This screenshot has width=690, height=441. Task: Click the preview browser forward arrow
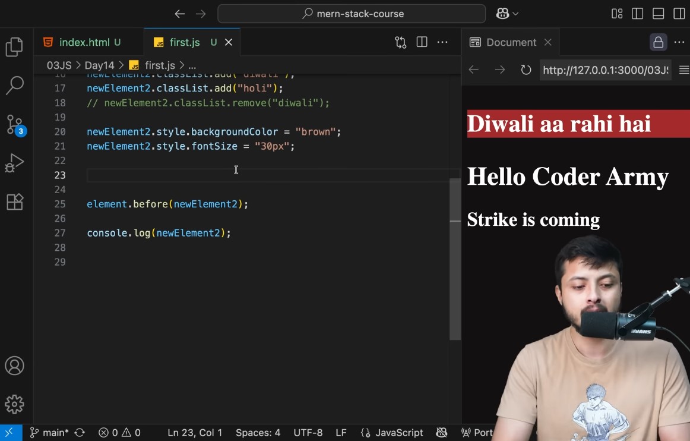click(500, 70)
